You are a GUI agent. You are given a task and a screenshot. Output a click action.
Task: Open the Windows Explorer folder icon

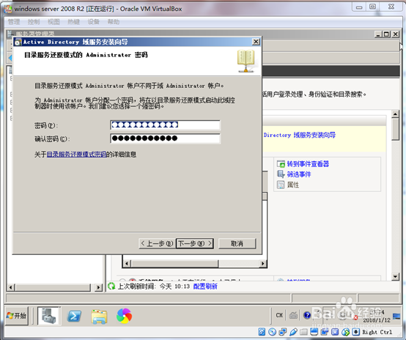pos(99,317)
